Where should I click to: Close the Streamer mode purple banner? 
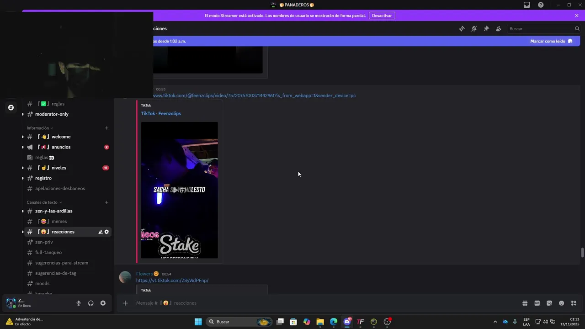point(577,16)
